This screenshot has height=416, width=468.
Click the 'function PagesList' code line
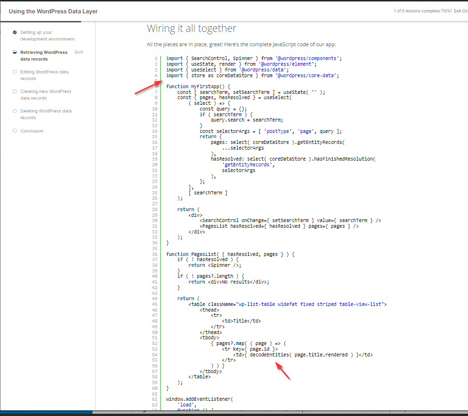pyautogui.click(x=230, y=254)
